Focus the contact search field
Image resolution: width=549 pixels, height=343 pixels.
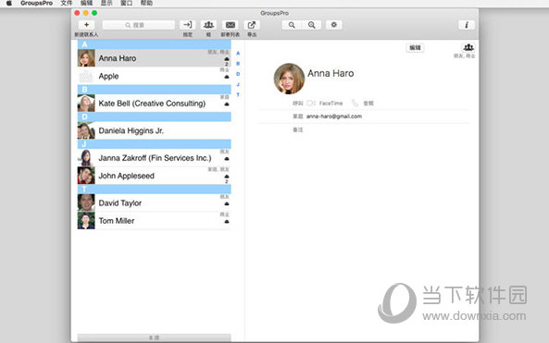click(x=138, y=25)
